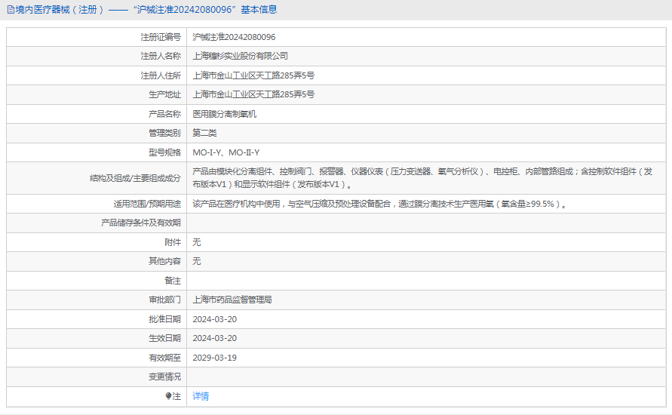Click the 其他内容 label
672x415 pixels.
[164, 261]
